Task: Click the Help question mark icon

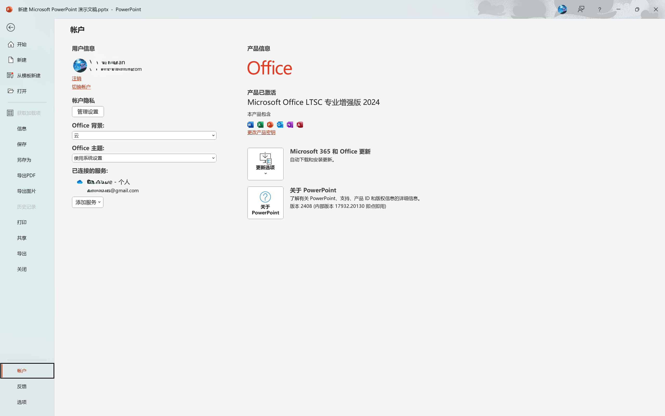Action: pyautogui.click(x=600, y=9)
